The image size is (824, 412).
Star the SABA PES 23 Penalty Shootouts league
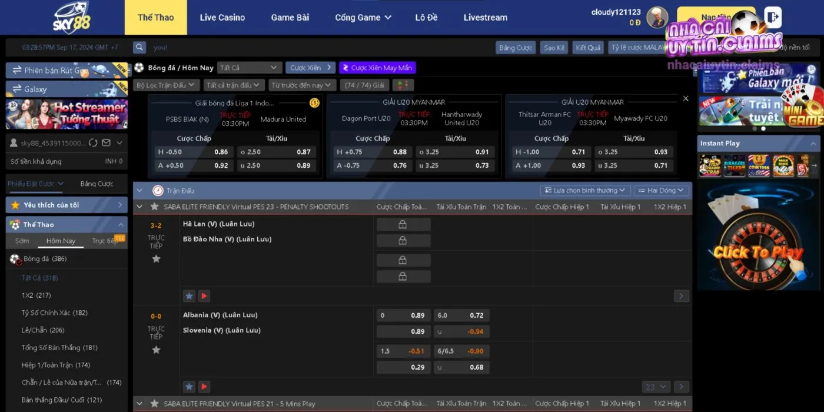[x=154, y=207]
